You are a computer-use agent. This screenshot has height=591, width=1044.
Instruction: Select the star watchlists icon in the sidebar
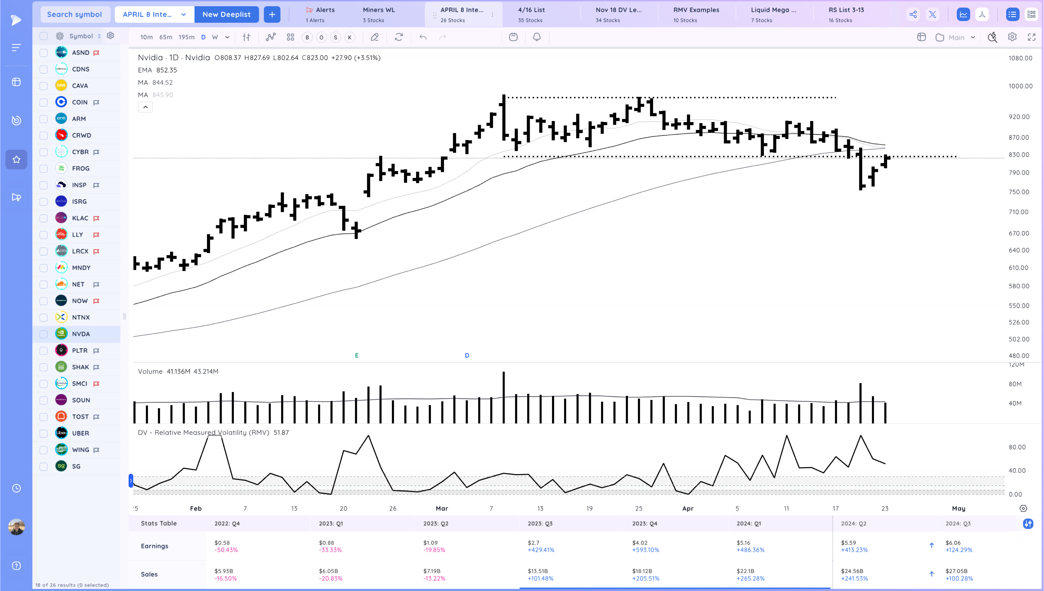[x=16, y=160]
